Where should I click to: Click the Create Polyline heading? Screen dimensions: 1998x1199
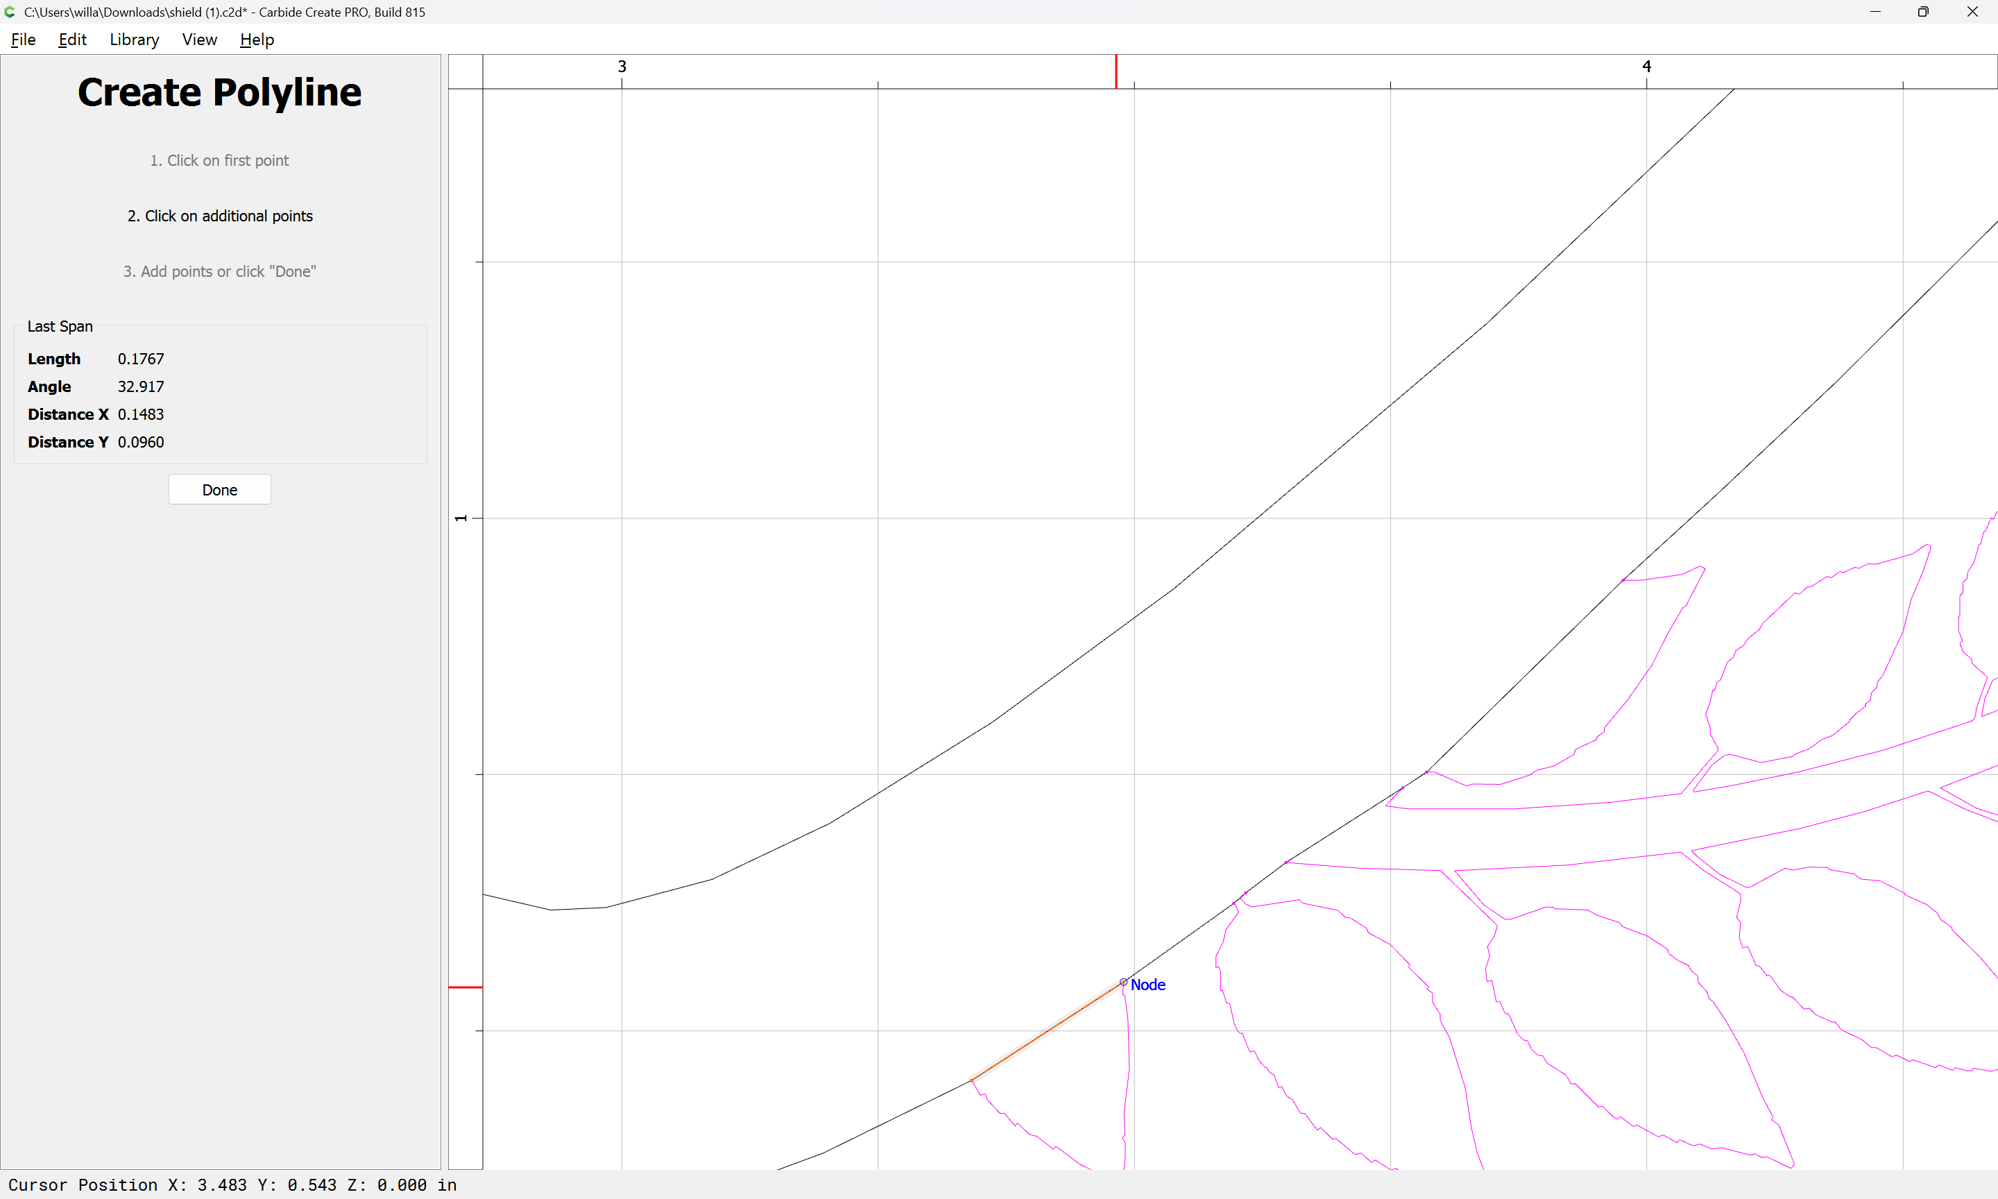[x=220, y=92]
